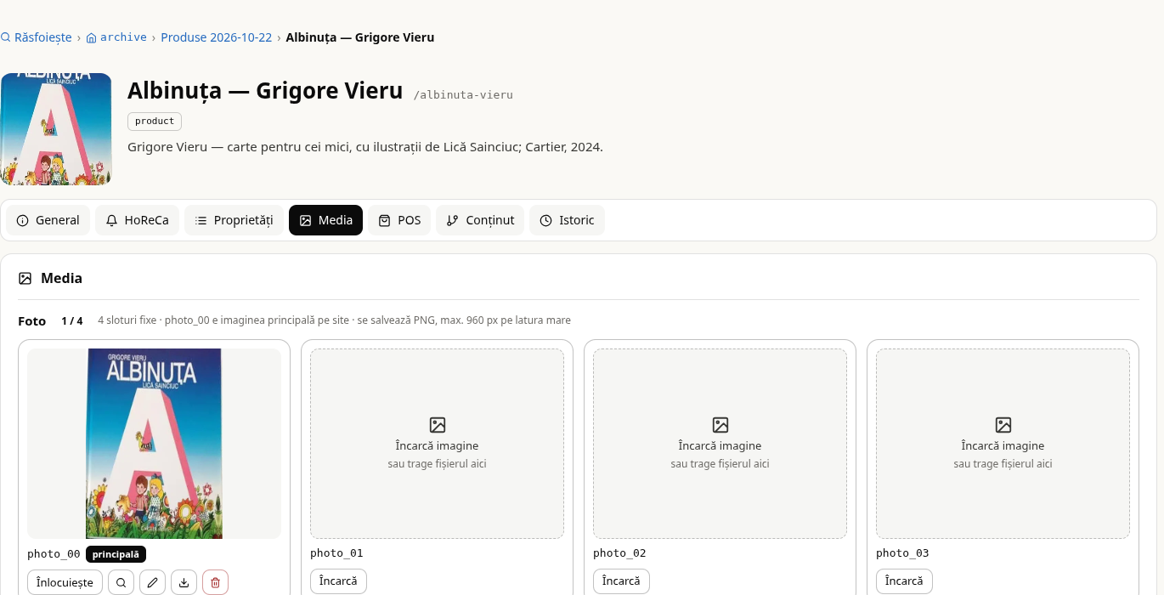
Task: Delete photo_00 with the trash icon
Action: point(216,582)
